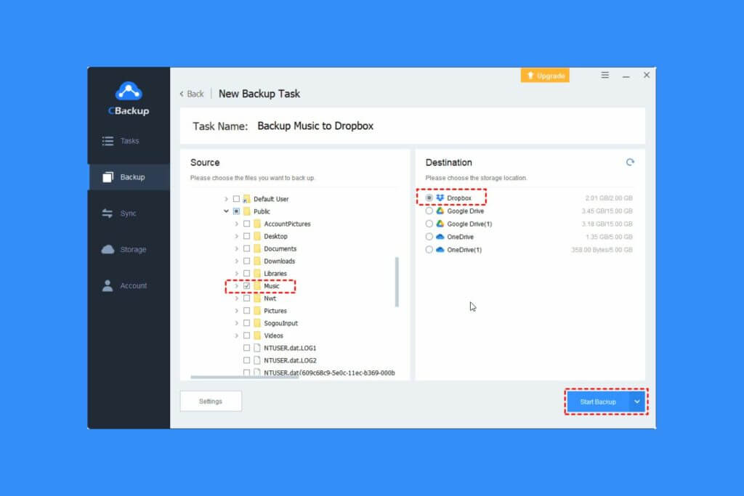Screen dimensions: 744x496
Task: Open the Settings button
Action: pyautogui.click(x=211, y=402)
